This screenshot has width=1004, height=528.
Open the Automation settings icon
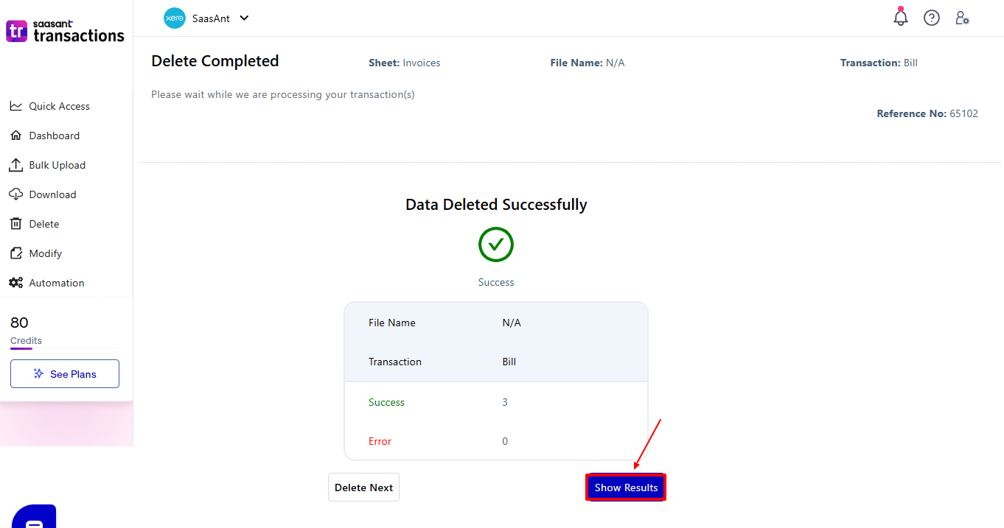pos(15,282)
